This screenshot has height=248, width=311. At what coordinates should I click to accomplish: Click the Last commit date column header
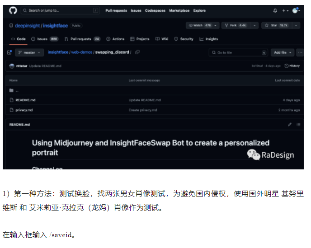point(287,80)
